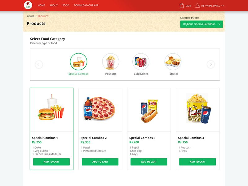Open the Special Combos 2 pizza image
The width and height of the screenshot is (248, 186).
100,108
